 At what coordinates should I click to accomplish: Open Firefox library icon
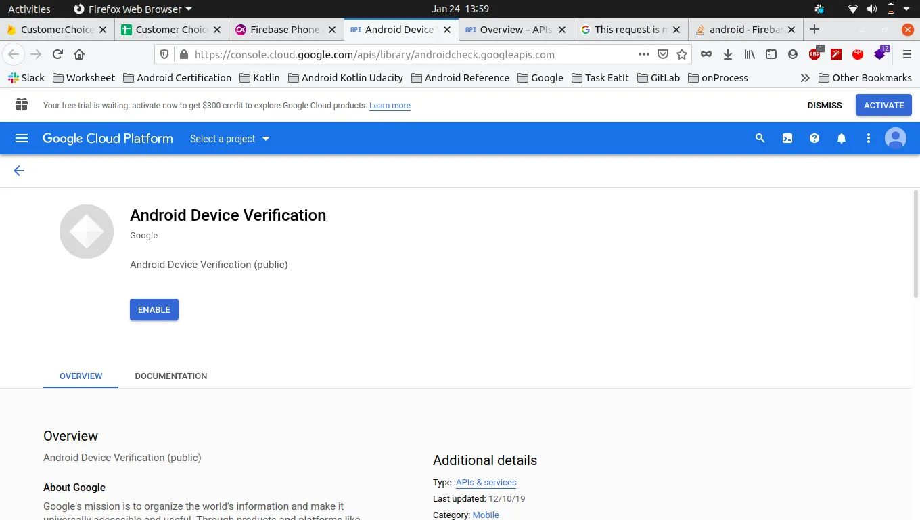750,54
